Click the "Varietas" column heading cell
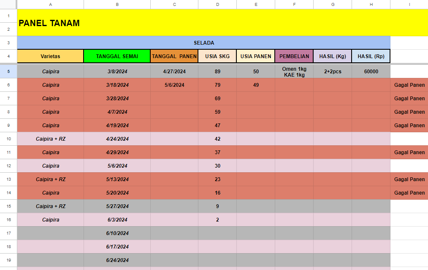 point(51,56)
